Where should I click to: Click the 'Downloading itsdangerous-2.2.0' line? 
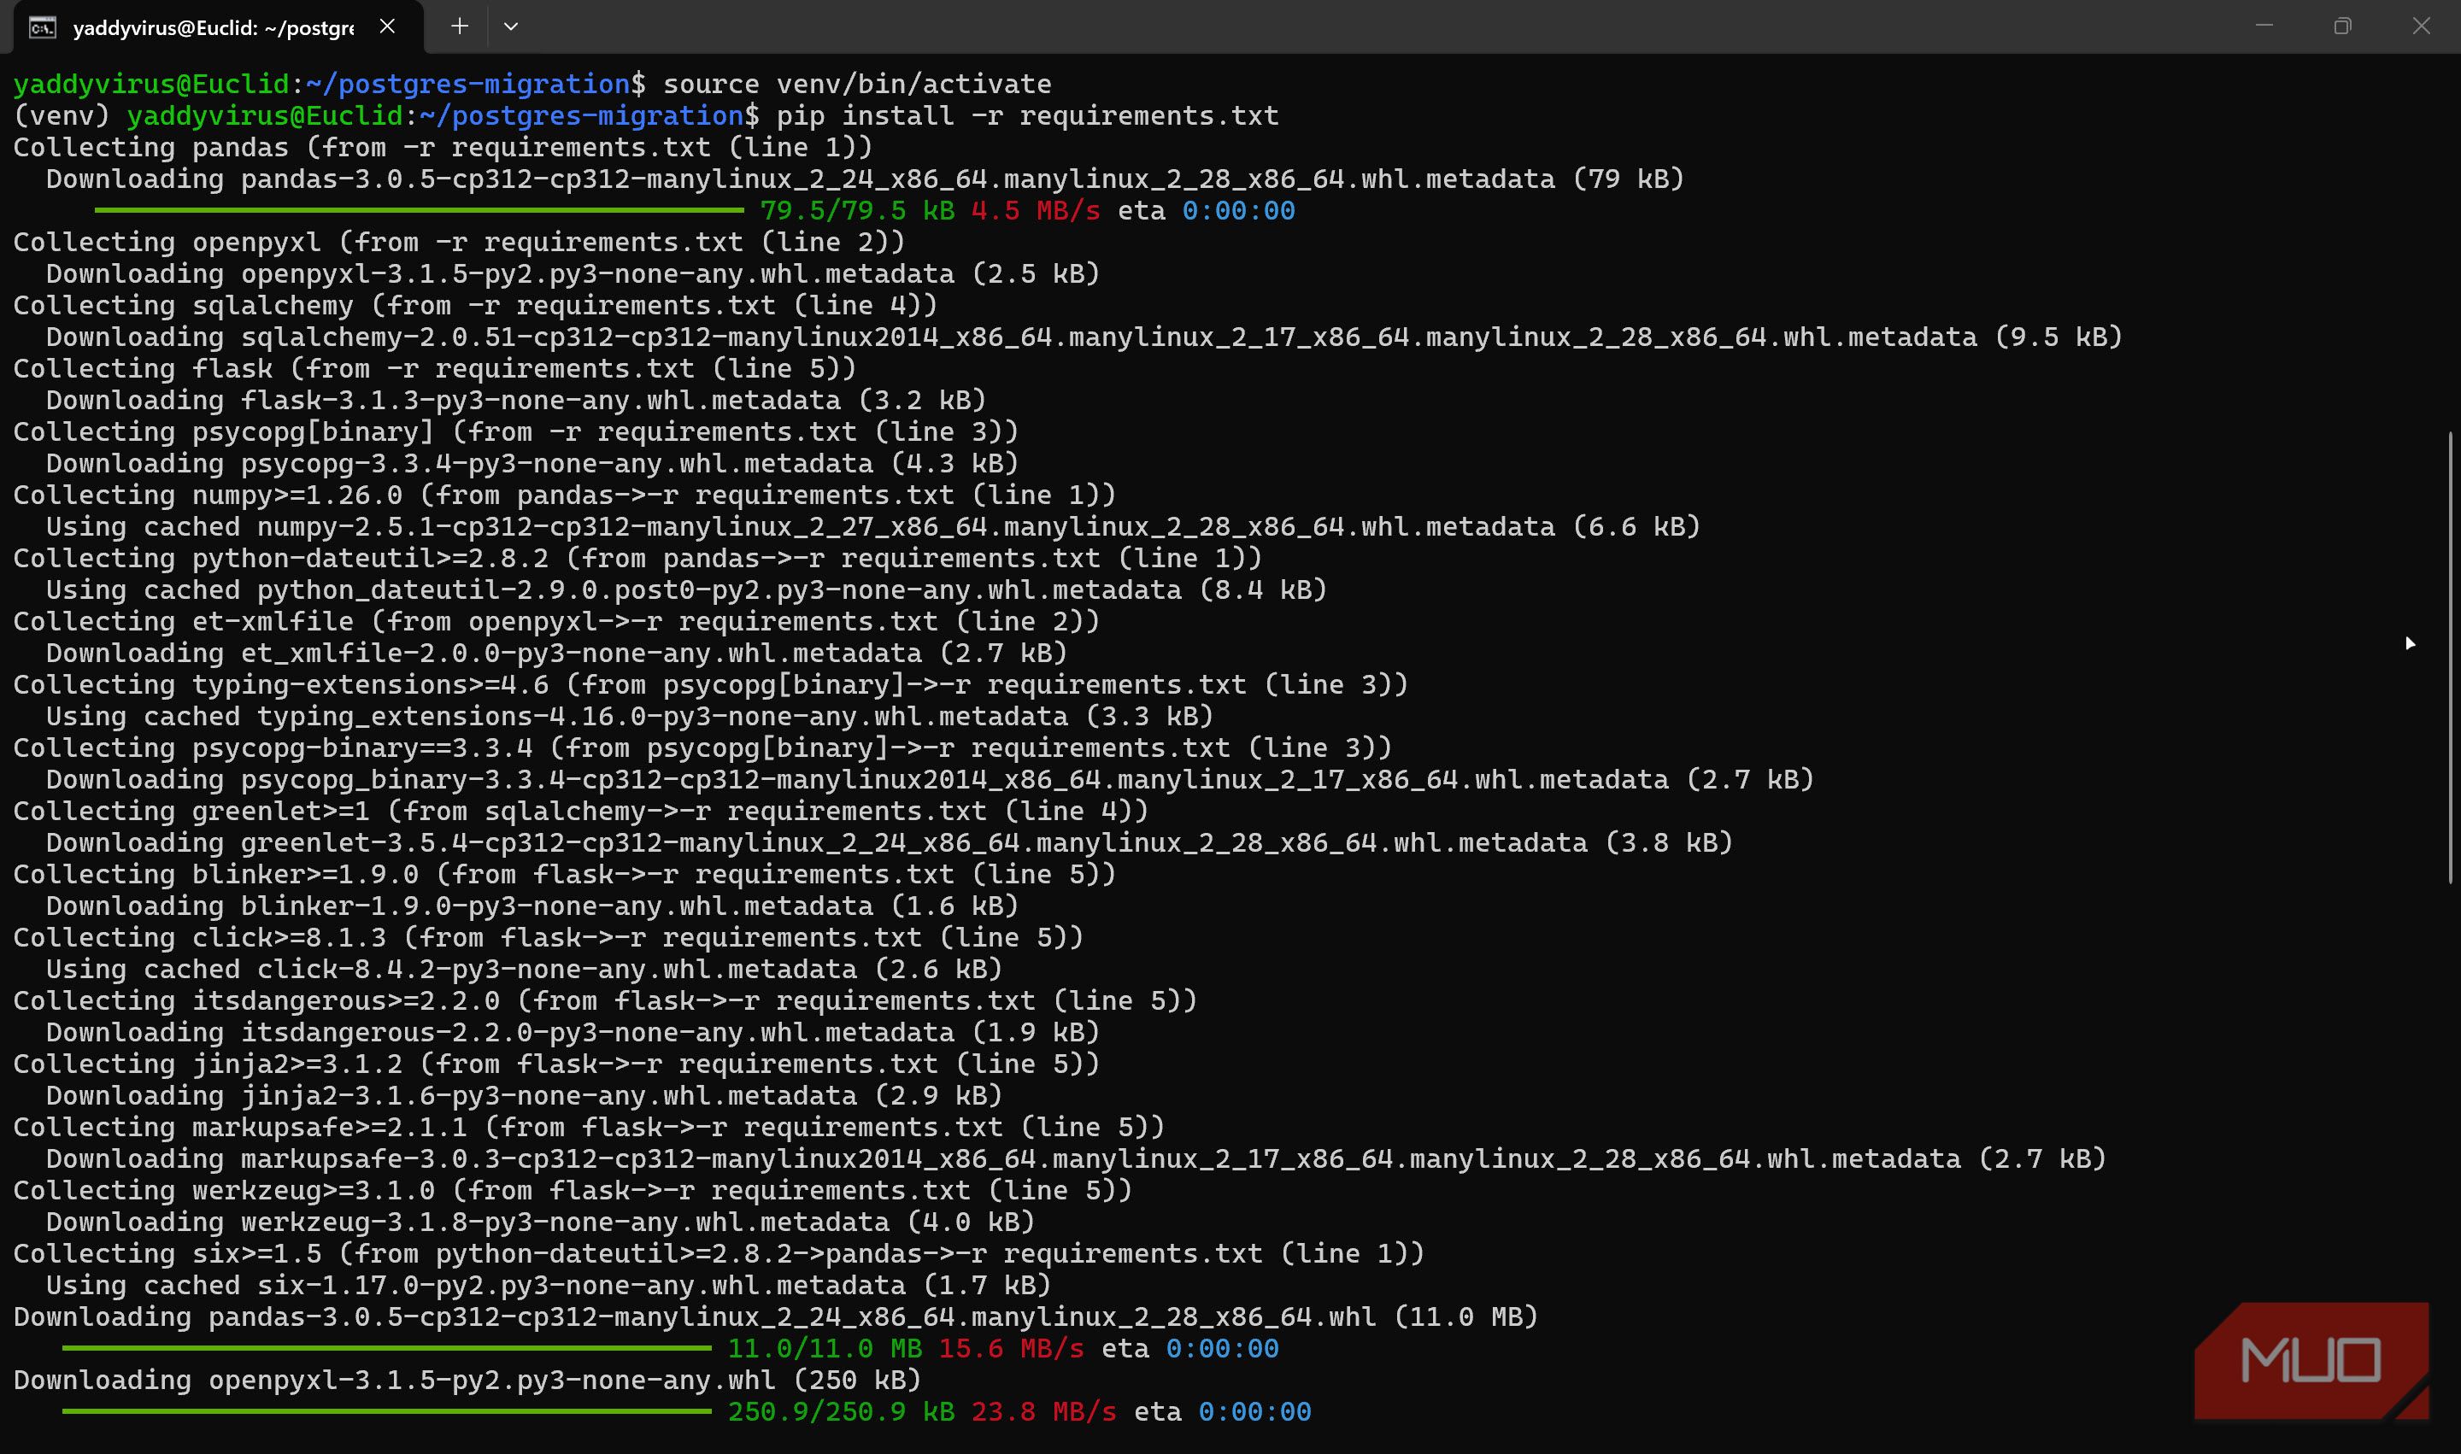pos(573,1032)
